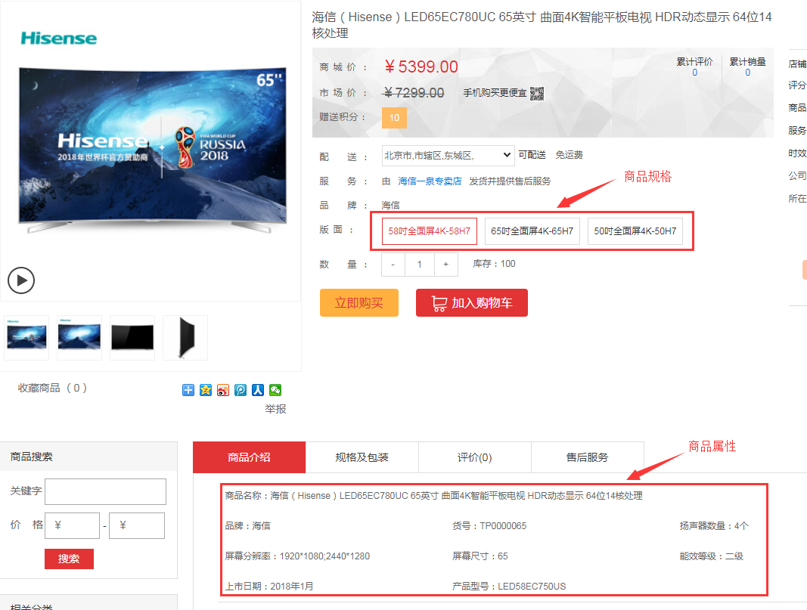Pick the 50吋全面屏4K-50H7 version option

(635, 231)
